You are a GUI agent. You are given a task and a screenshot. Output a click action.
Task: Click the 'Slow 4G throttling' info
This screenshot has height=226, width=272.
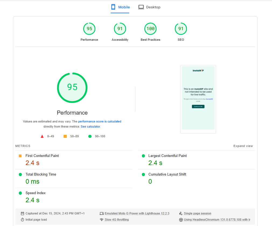[117, 220]
